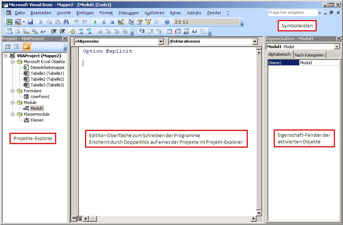
Task: Collapse the VBAProject (Mappe2) tree node
Action: [x=6, y=56]
